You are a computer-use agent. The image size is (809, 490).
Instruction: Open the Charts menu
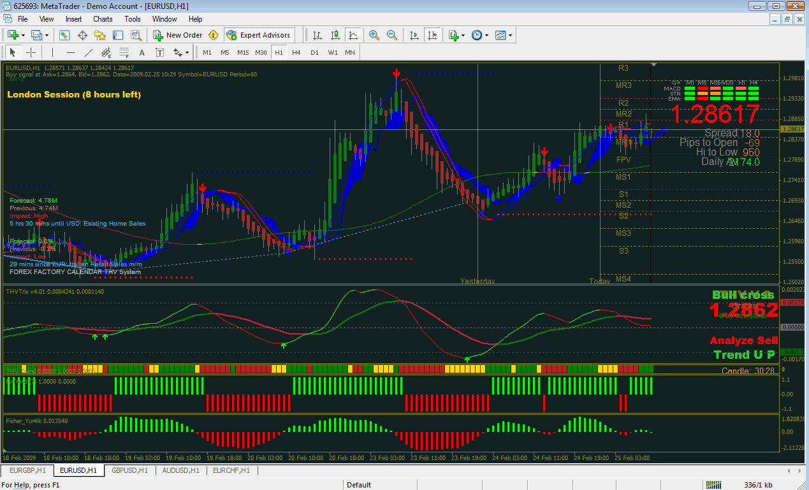point(103,19)
